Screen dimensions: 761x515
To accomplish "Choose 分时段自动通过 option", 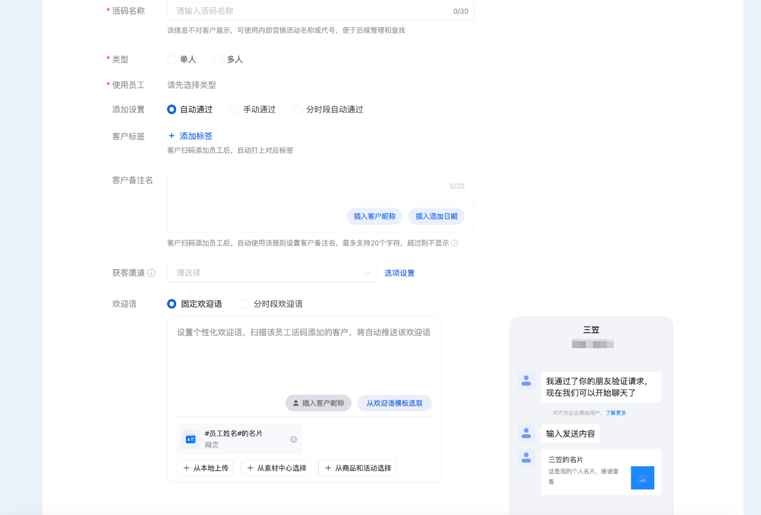I will (298, 109).
